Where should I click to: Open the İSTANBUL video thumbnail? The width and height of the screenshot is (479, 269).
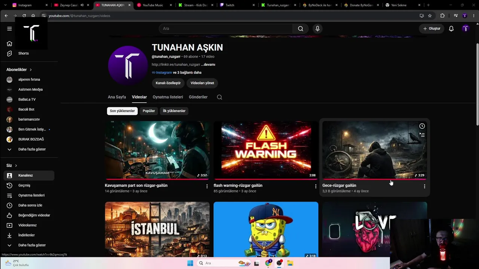[x=157, y=229]
